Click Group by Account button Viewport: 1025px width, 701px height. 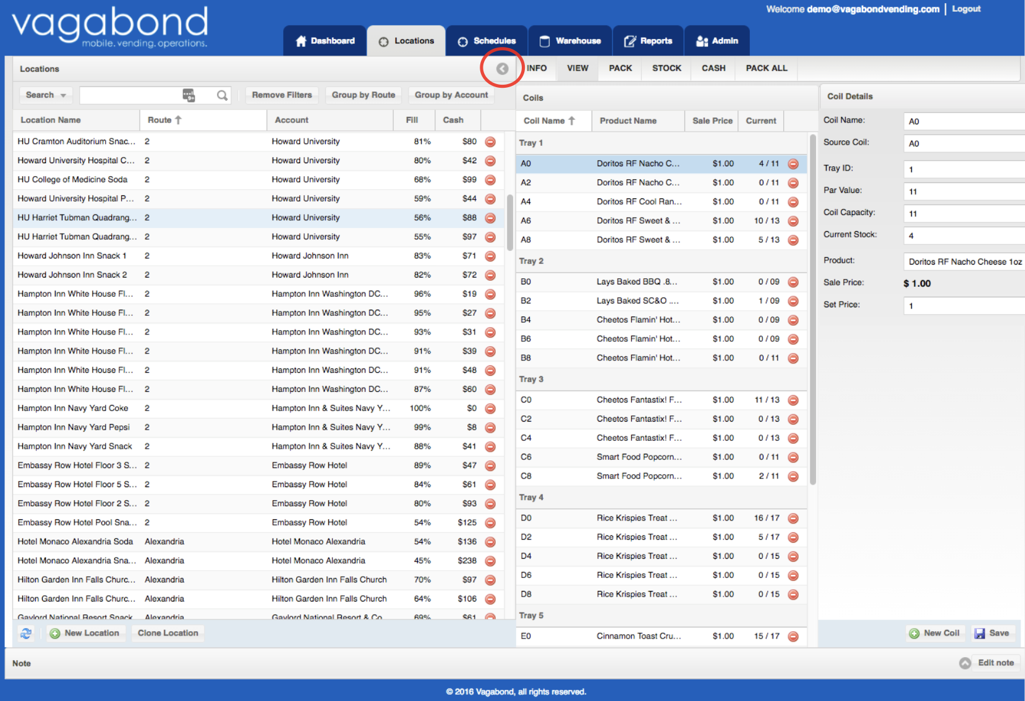(451, 95)
